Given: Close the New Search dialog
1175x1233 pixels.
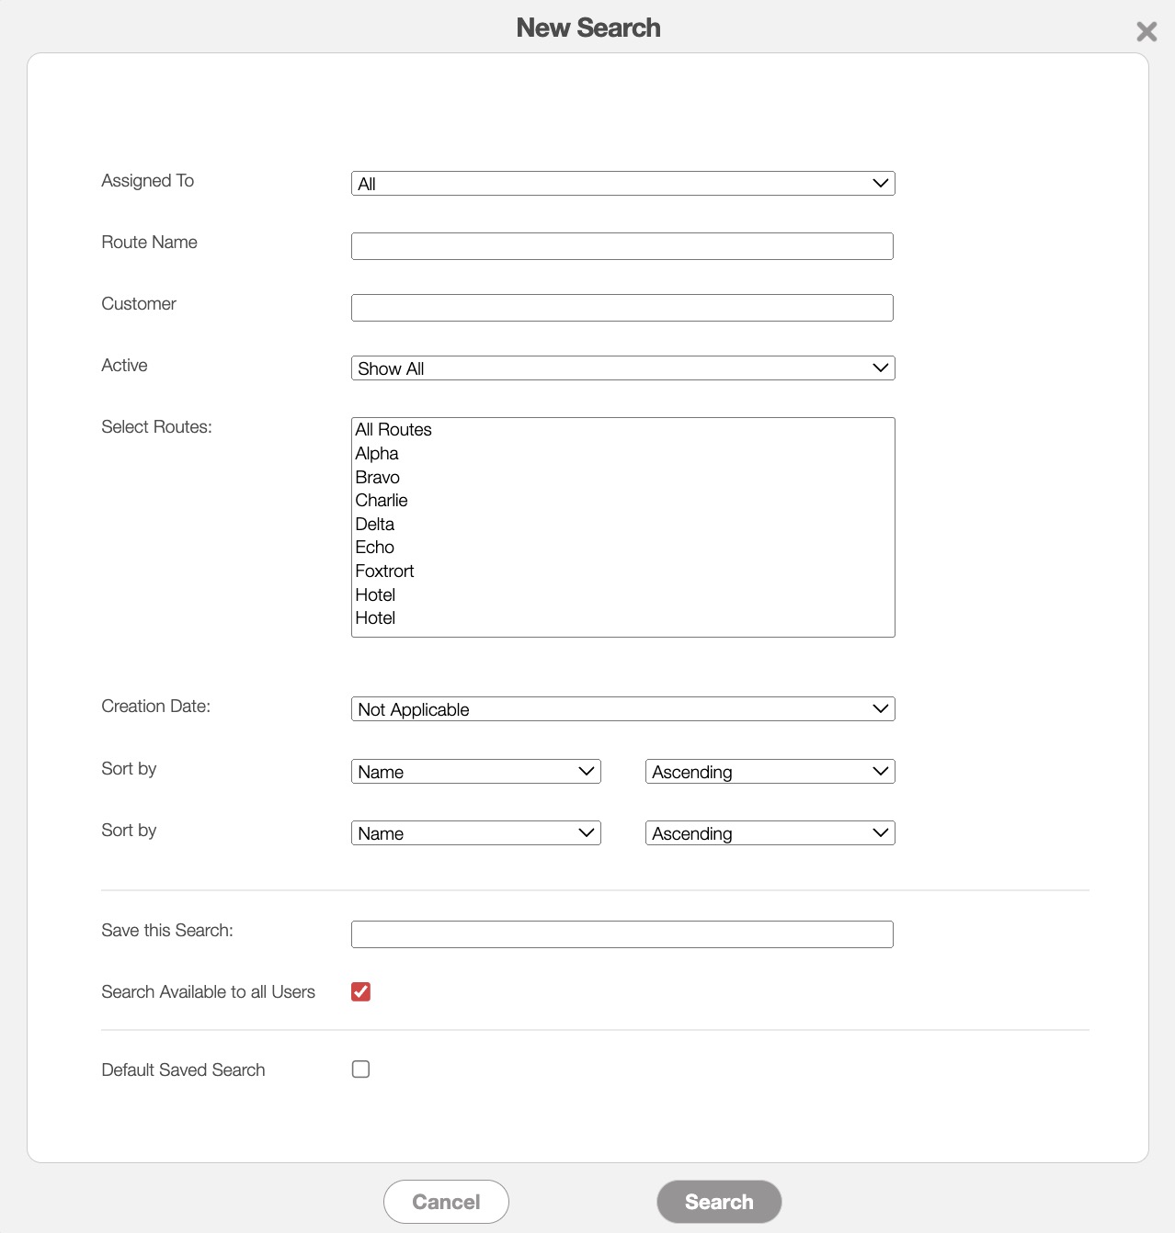Looking at the screenshot, I should 1146,32.
